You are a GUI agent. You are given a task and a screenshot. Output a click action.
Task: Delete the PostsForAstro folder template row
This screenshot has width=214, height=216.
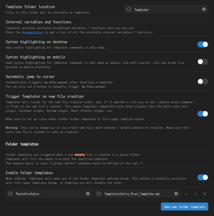click(x=205, y=194)
